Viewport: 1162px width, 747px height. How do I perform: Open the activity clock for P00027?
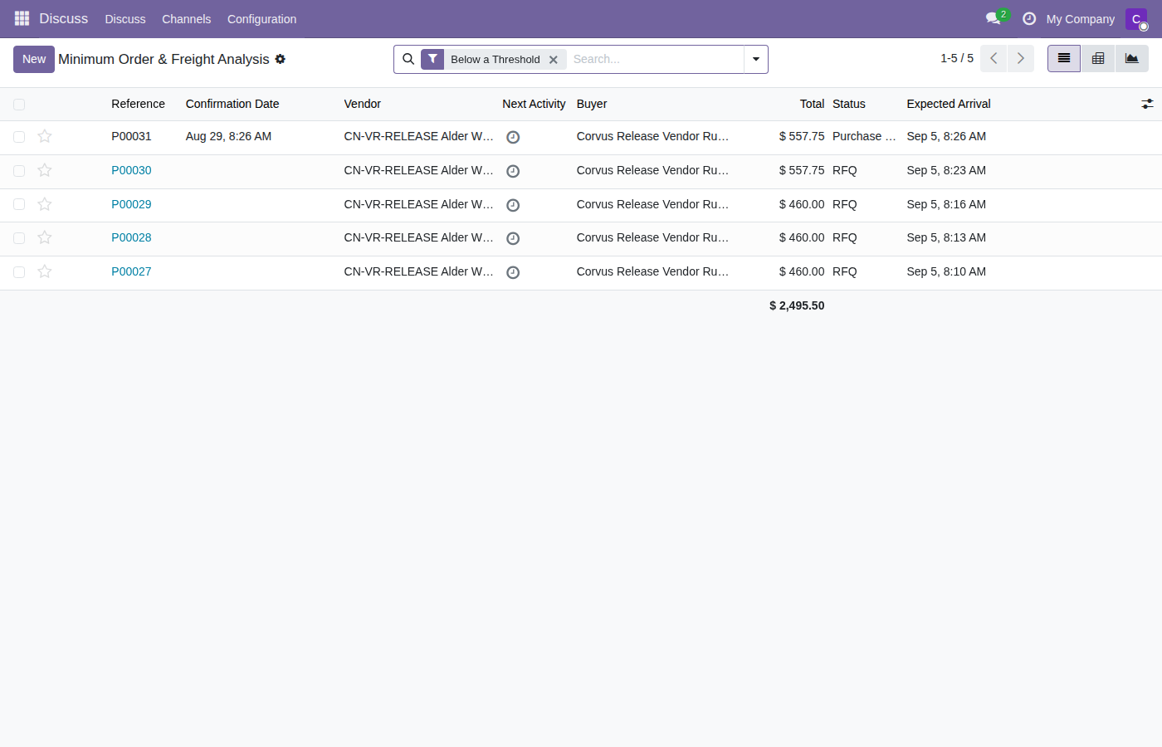coord(513,272)
